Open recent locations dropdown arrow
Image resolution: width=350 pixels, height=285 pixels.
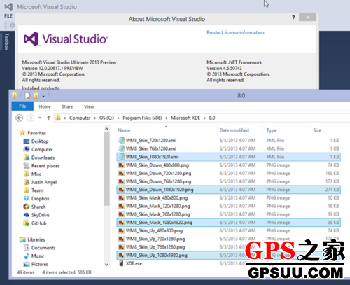pyautogui.click(x=40, y=118)
